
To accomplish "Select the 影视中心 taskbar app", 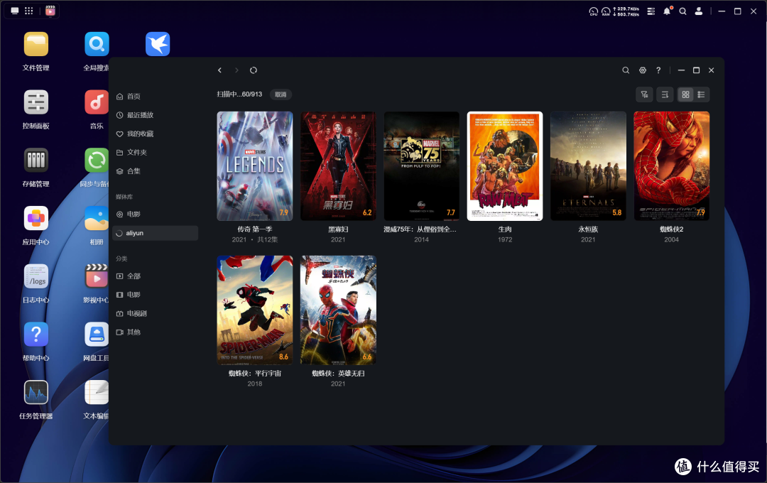I will tap(50, 11).
